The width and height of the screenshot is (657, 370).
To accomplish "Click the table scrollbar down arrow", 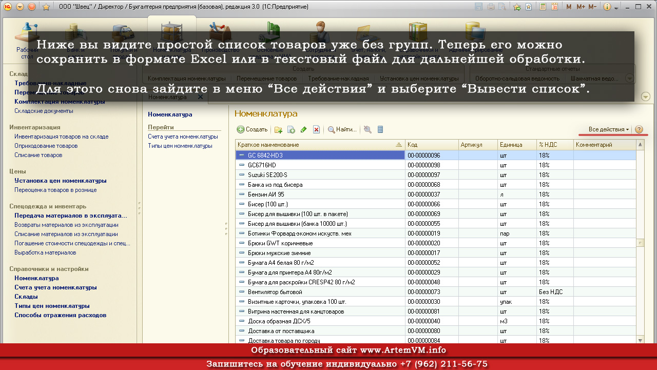I will pos(640,340).
